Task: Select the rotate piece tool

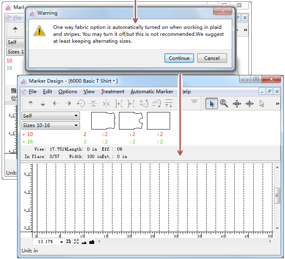Action: click(81, 103)
